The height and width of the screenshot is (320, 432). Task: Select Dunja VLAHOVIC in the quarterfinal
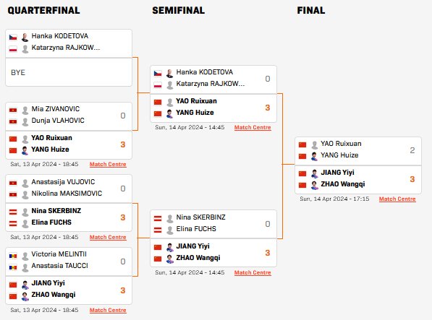(58, 121)
